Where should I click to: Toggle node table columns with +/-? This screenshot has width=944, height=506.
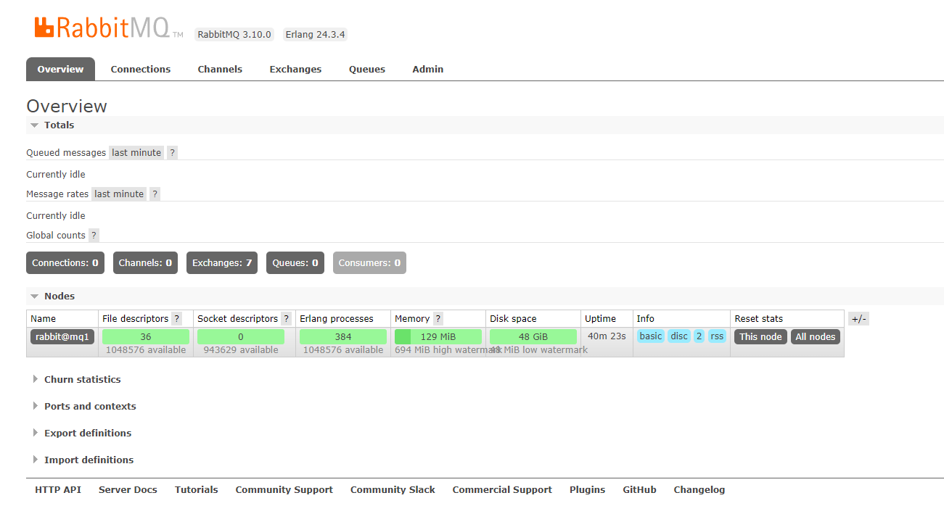858,319
